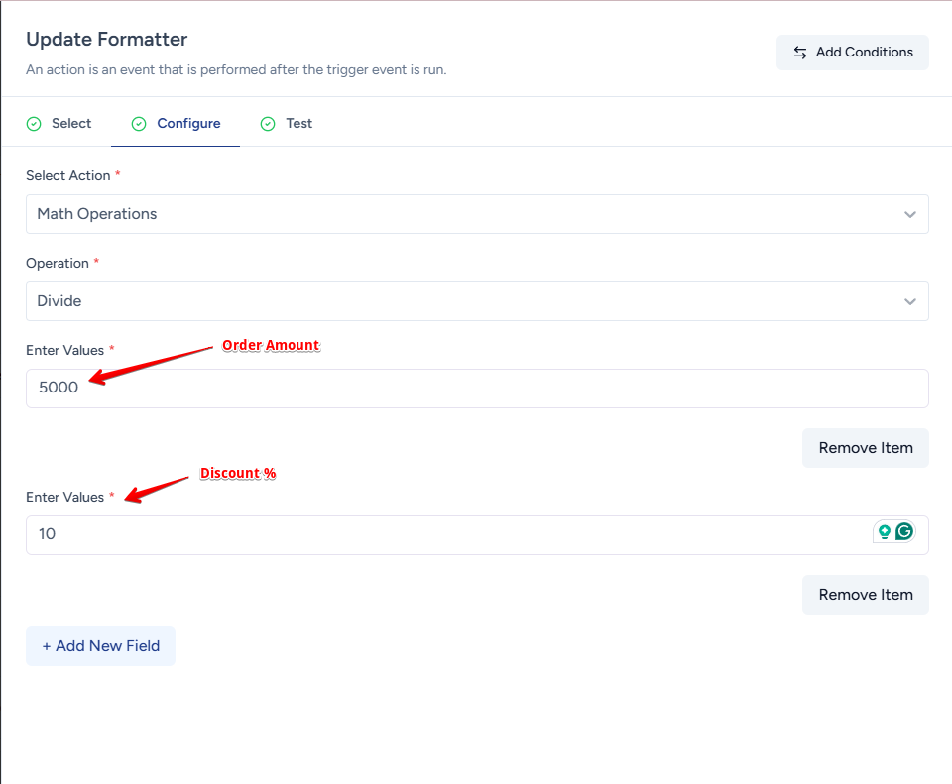
Task: Remove the item with value 5000
Action: 865,448
